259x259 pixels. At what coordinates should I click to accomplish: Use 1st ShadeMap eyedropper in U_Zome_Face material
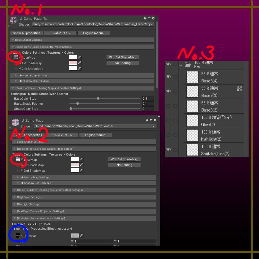pyautogui.click(x=81, y=165)
